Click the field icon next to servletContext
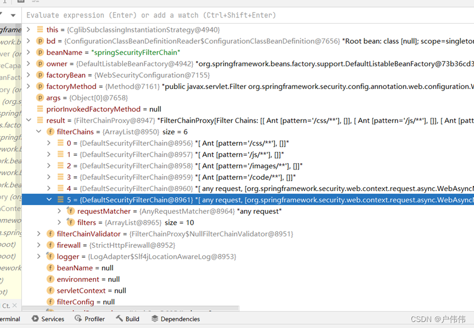This screenshot has width=474, height=328. coord(50,291)
